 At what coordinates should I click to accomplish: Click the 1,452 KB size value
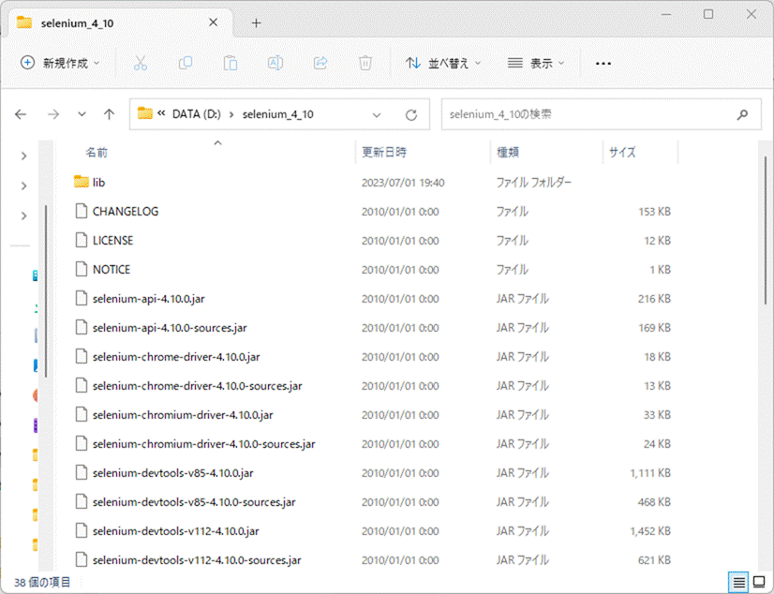pos(650,532)
